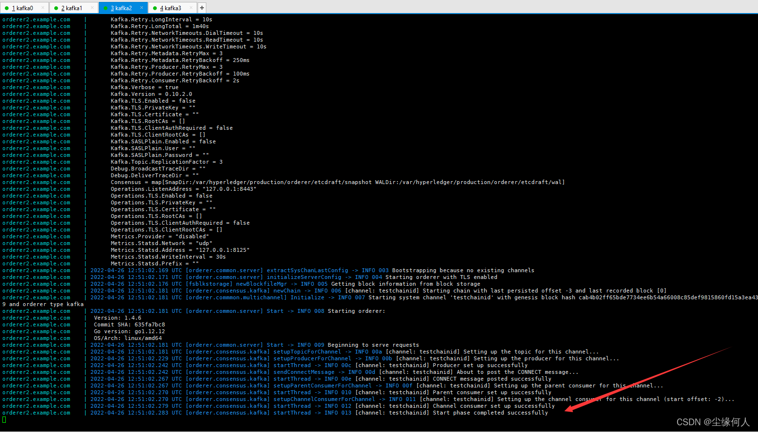Click the 'Operations.TLS.Certificate' line
The height and width of the screenshot is (432, 758).
point(163,209)
